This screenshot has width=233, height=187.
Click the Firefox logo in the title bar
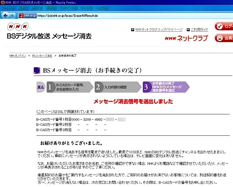pyautogui.click(x=3, y=2)
